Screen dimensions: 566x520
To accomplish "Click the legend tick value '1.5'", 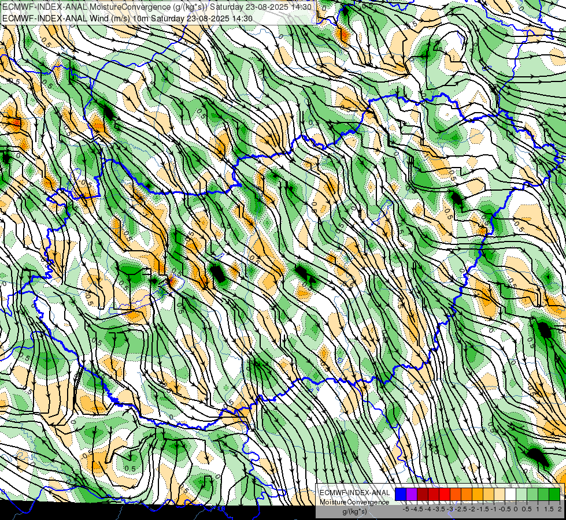I will coord(549,509).
